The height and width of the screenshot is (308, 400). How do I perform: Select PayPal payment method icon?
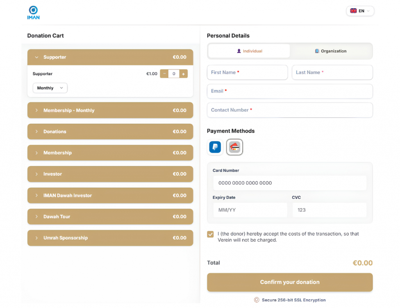(x=215, y=147)
